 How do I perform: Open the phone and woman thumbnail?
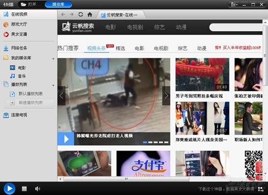[x=202, y=163]
